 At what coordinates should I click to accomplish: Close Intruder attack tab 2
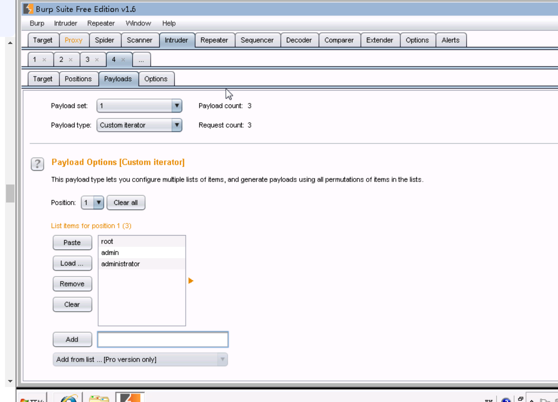click(71, 59)
